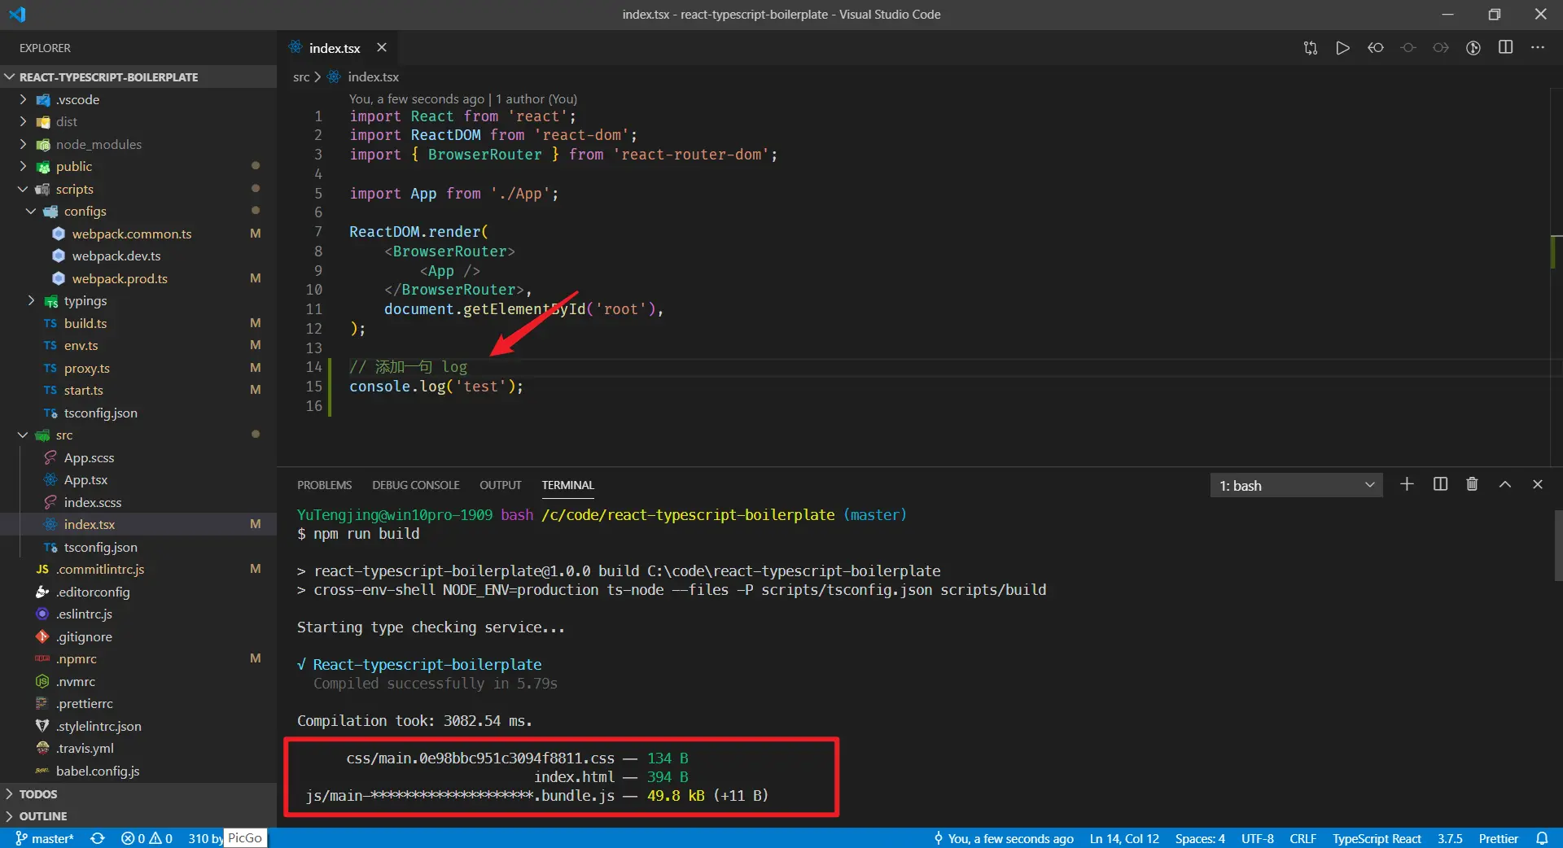1563x848 pixels.
Task: Select the TERMINAL panel tab
Action: tap(568, 485)
